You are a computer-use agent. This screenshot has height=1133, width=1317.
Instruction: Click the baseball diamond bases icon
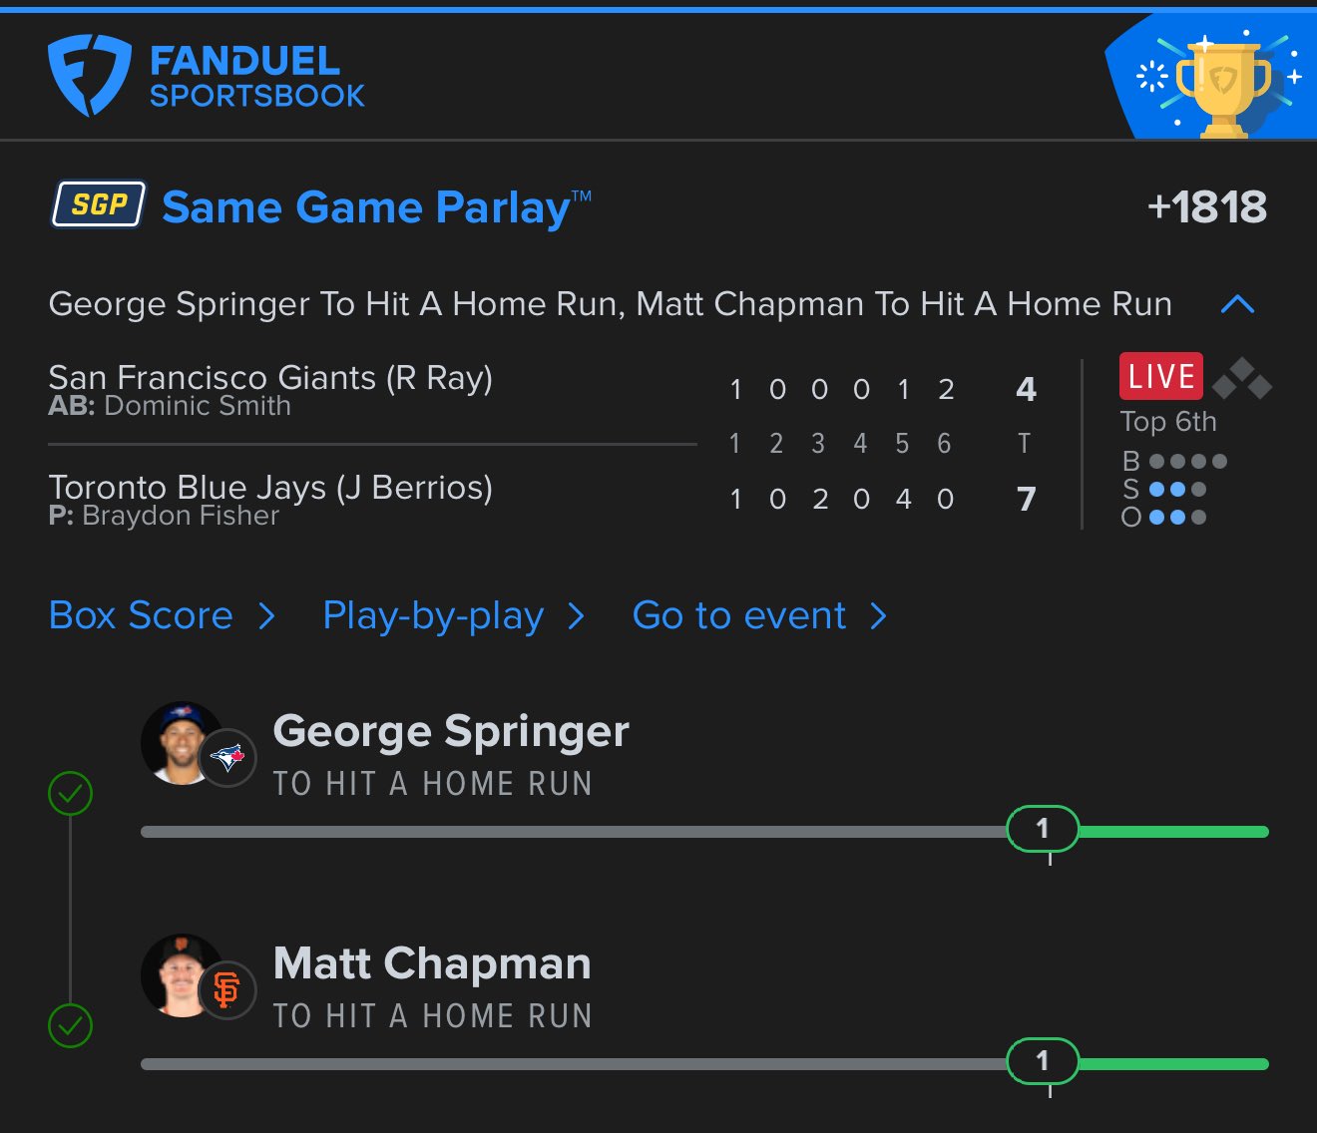[x=1242, y=378]
